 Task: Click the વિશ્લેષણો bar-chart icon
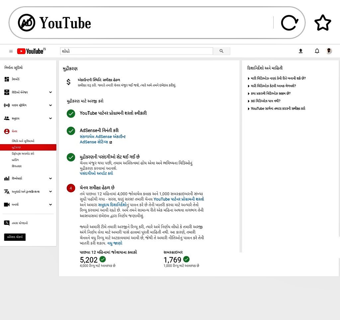coord(7,178)
